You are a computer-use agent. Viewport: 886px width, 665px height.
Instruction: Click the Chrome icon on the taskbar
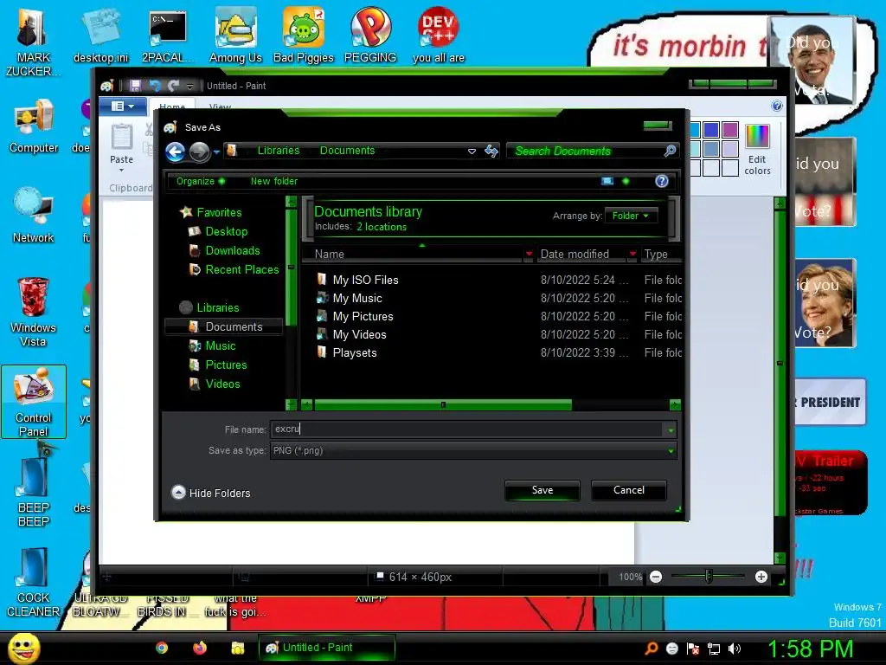pyautogui.click(x=162, y=648)
